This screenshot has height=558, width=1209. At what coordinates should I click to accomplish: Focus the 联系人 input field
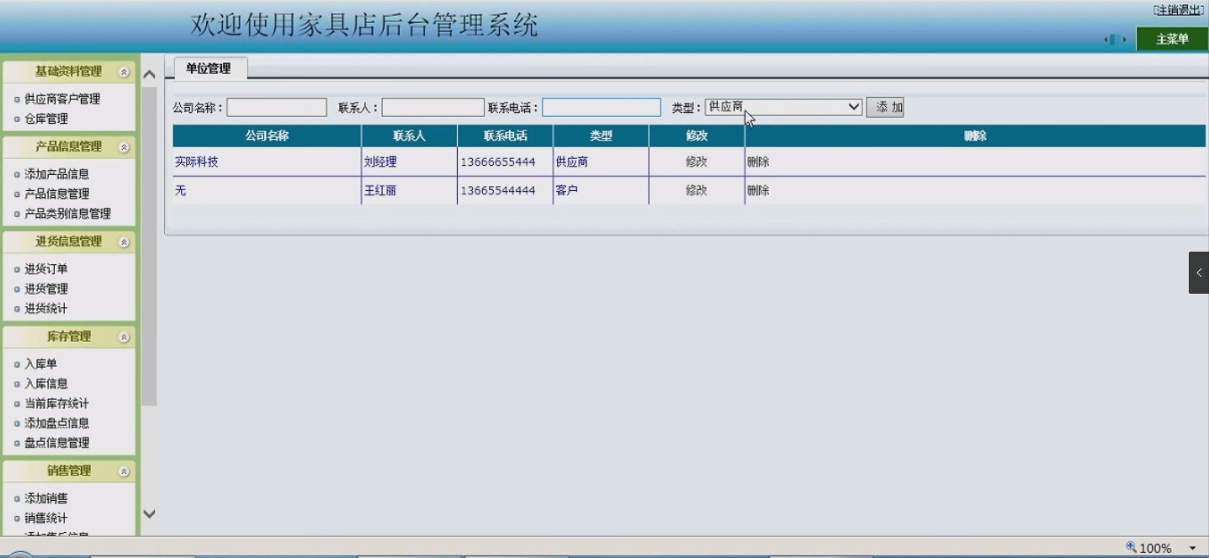coord(433,108)
